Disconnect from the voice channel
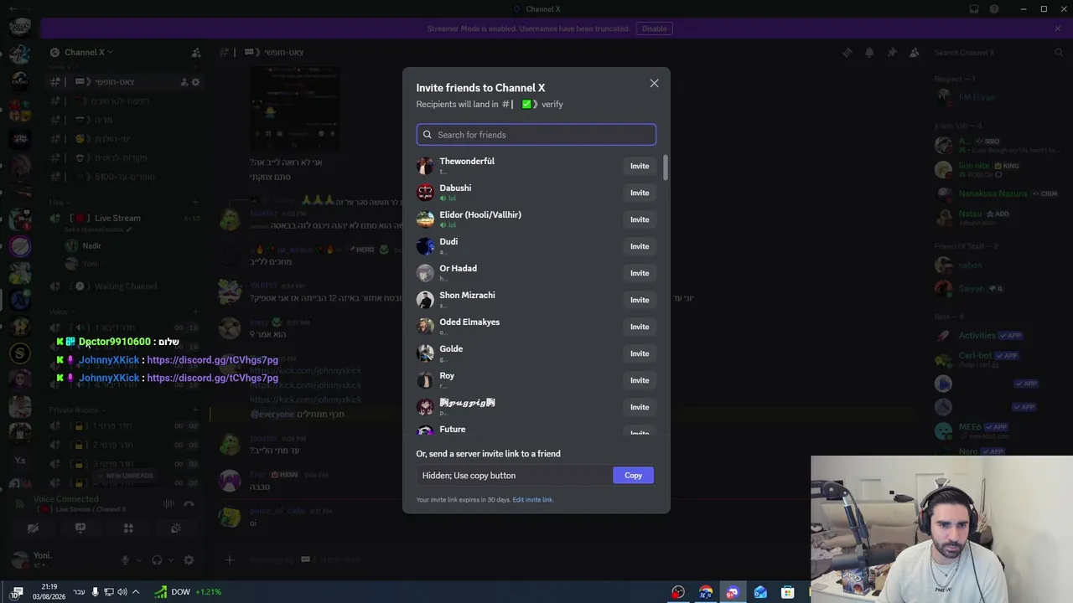The image size is (1073, 603). coord(189,503)
